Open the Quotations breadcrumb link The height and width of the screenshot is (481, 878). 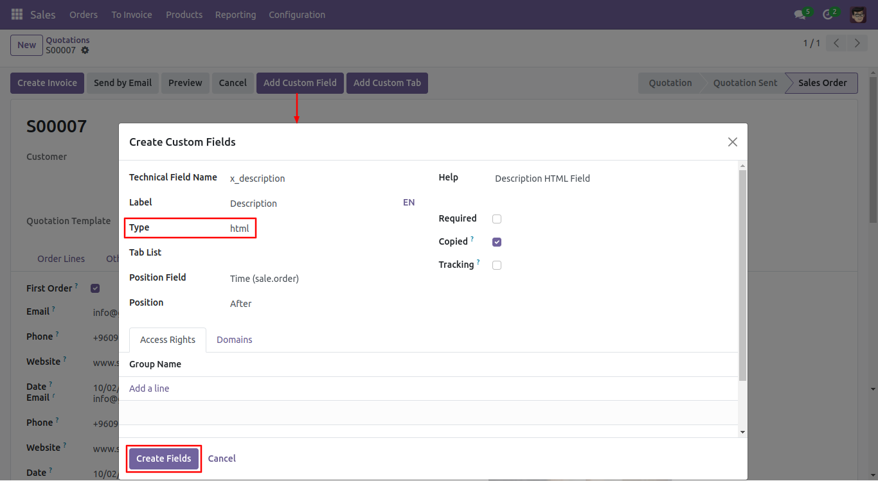(67, 40)
